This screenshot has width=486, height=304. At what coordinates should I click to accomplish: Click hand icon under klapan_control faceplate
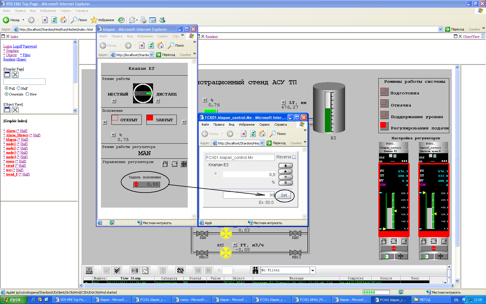click(x=384, y=241)
